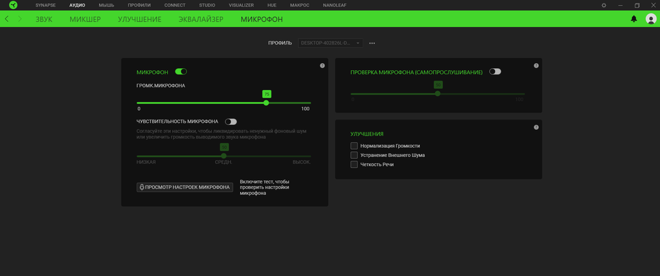Click the ГРОМК.МИКРОФОНА label
This screenshot has width=660, height=276.
click(160, 86)
